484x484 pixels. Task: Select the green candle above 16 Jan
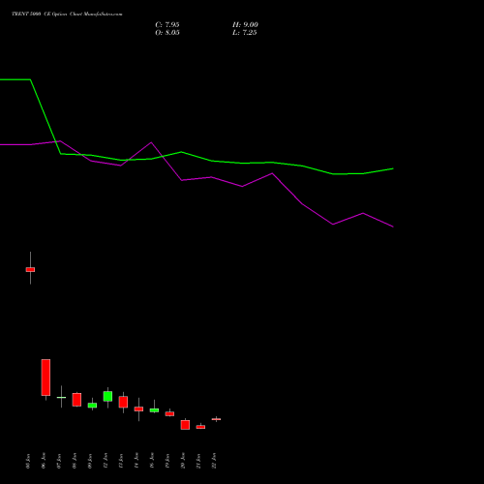154,410
